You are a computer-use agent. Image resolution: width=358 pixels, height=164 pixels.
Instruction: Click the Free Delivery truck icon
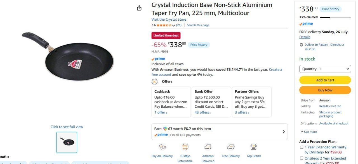point(231,147)
